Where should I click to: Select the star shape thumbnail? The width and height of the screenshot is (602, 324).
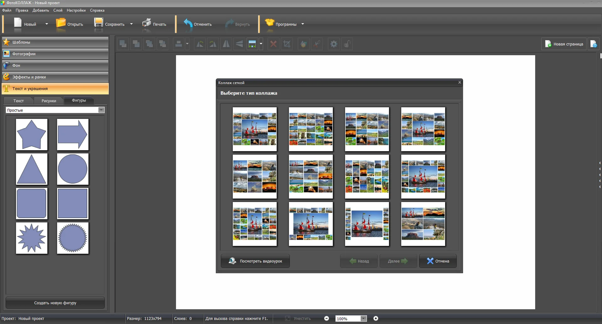(32, 135)
